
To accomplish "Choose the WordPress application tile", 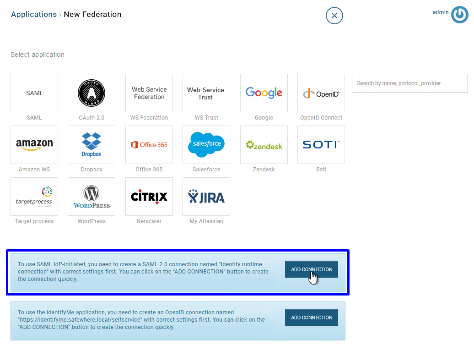I will tap(92, 197).
